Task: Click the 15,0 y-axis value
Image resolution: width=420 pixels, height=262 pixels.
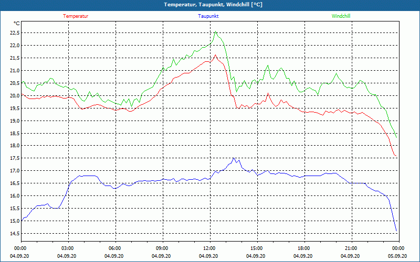Action: click(x=15, y=221)
